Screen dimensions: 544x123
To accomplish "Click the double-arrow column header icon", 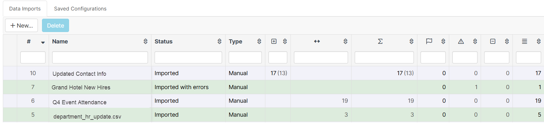I will (317, 41).
